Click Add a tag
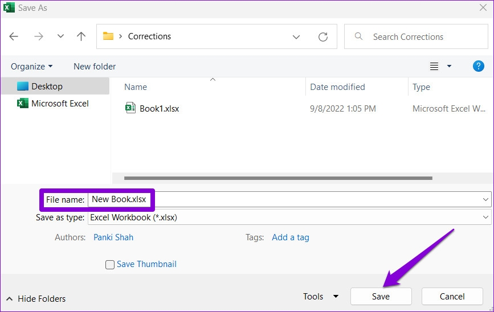 pos(291,237)
